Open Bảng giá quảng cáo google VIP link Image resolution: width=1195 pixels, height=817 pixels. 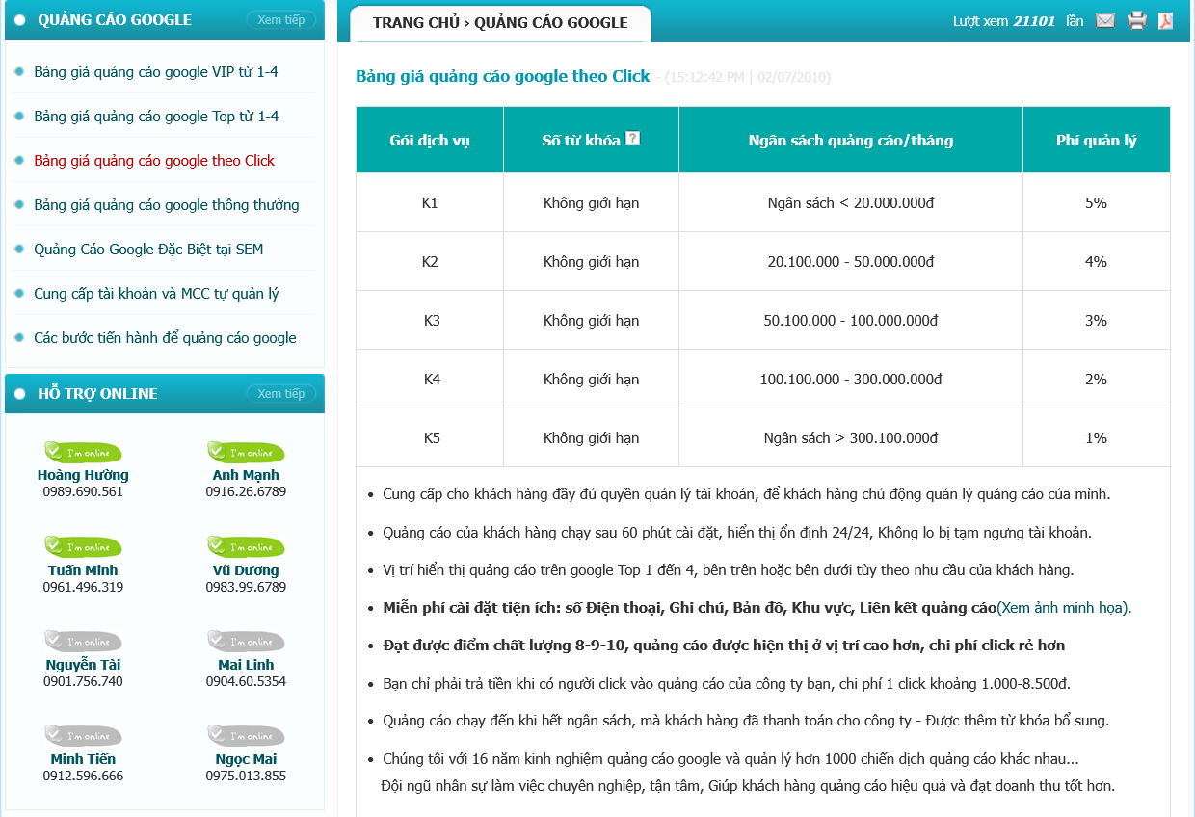tap(156, 72)
